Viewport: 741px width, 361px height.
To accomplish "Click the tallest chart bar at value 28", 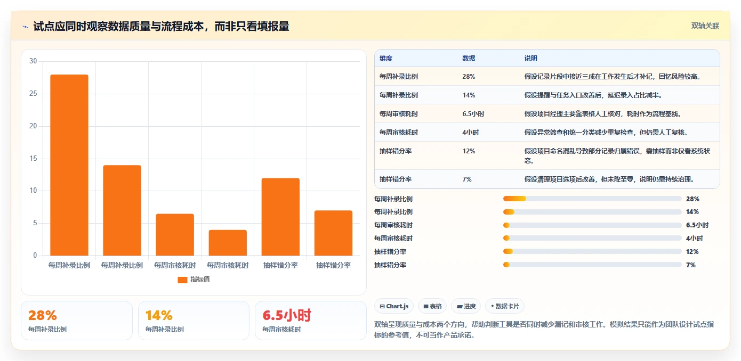I will tap(69, 165).
